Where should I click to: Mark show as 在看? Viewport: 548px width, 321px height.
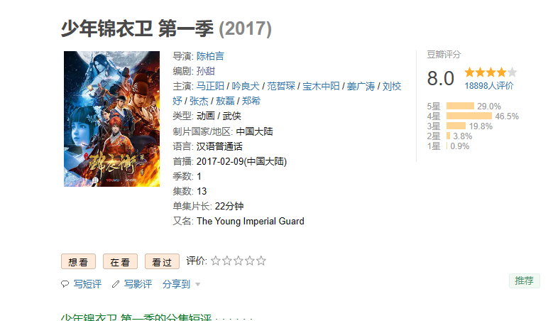click(x=120, y=261)
